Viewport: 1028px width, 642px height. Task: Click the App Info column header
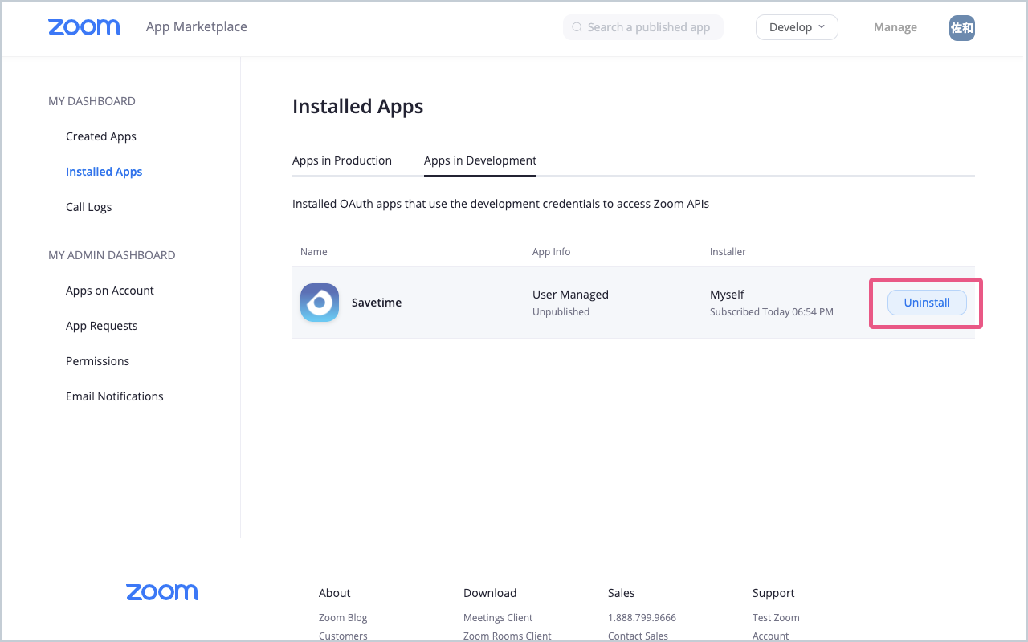(x=551, y=252)
